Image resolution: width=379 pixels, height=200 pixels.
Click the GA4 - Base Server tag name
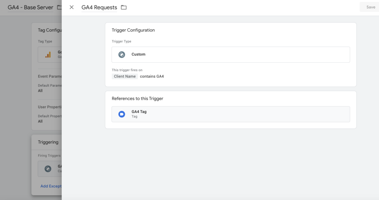pyautogui.click(x=30, y=7)
